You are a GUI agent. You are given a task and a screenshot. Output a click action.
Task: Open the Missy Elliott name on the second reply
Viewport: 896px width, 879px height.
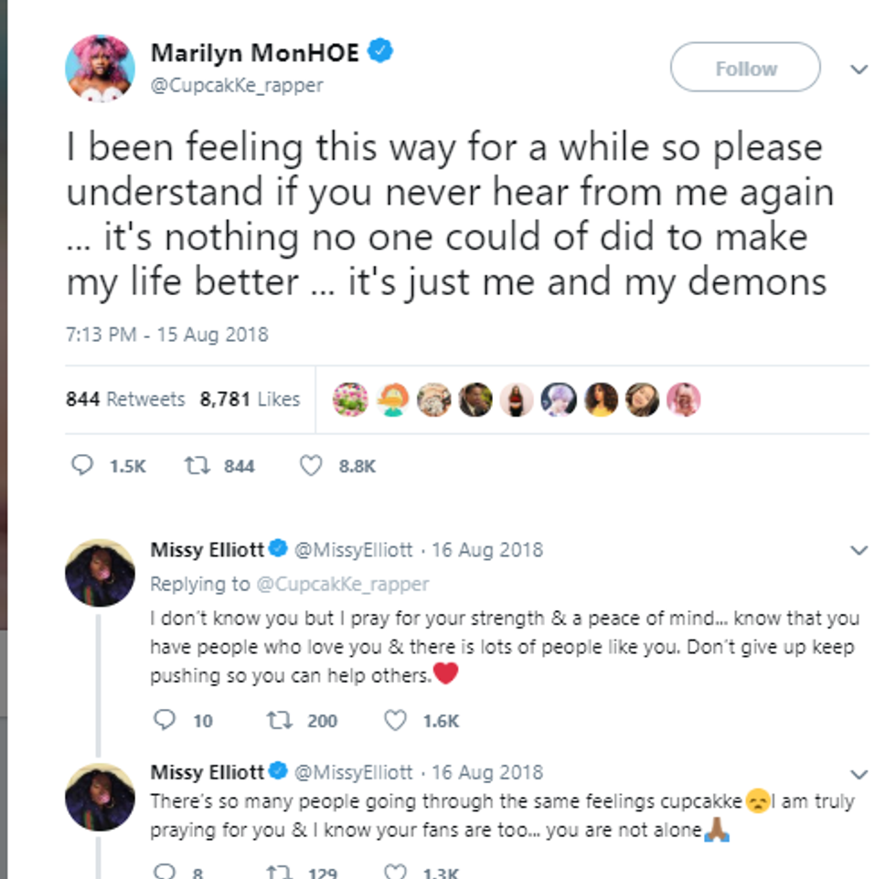[208, 772]
